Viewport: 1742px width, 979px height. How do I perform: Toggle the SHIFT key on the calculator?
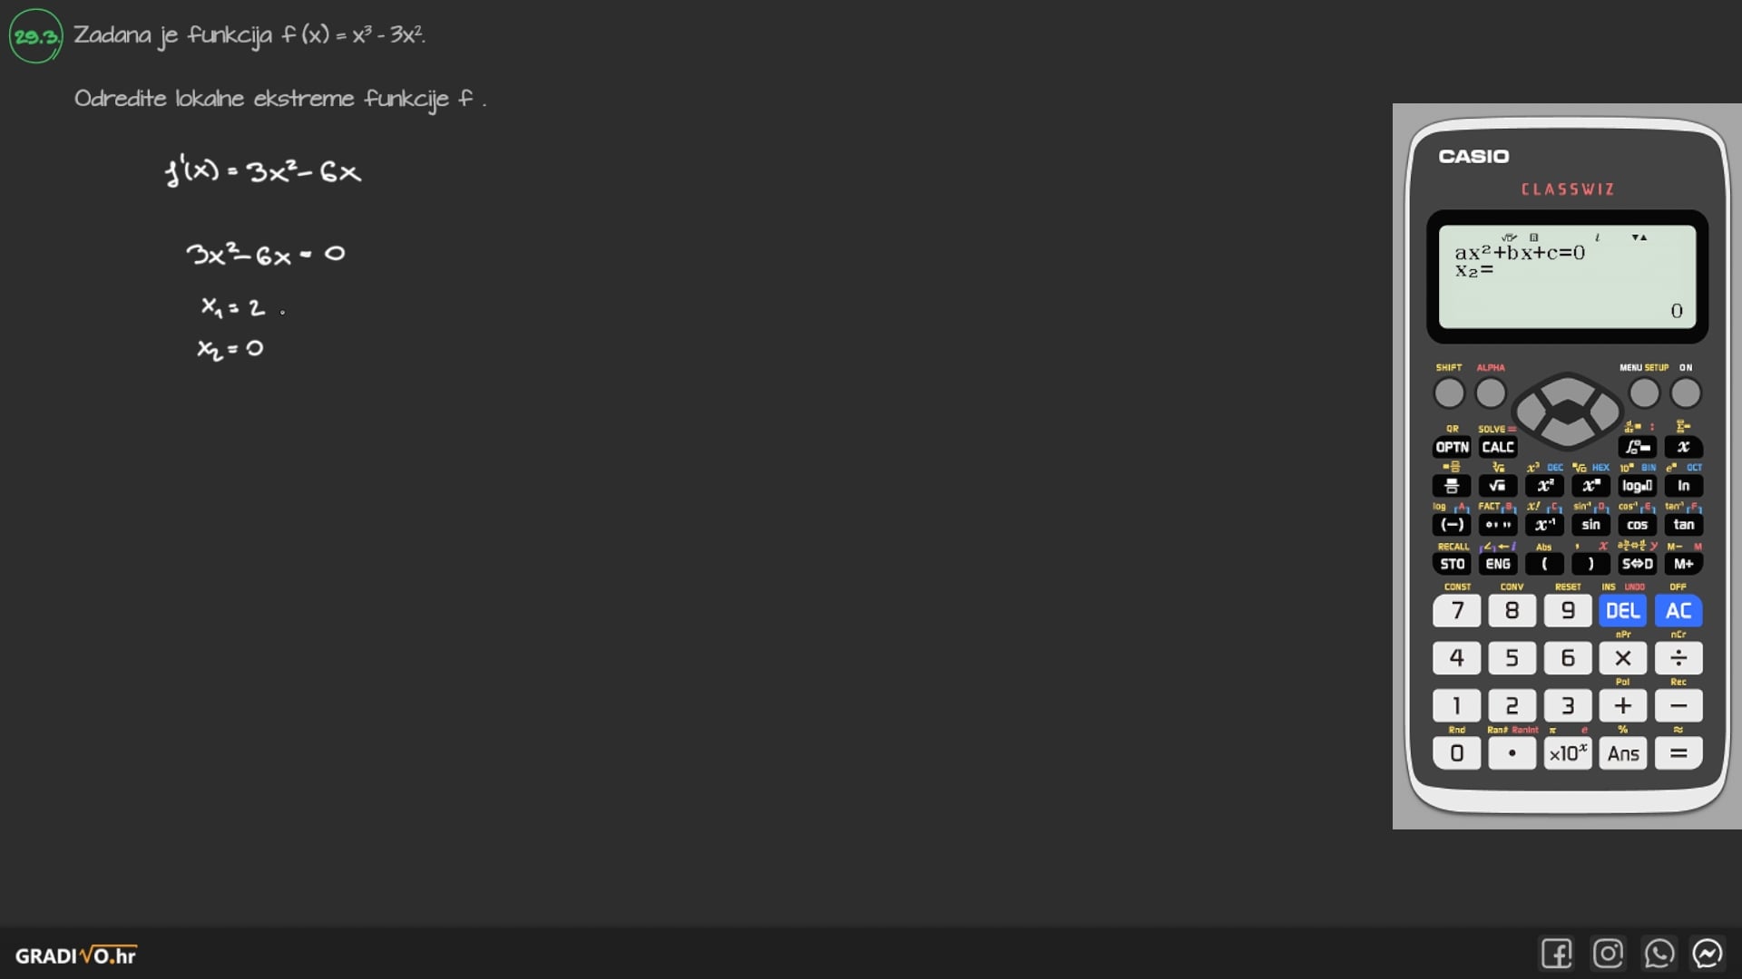click(x=1449, y=393)
